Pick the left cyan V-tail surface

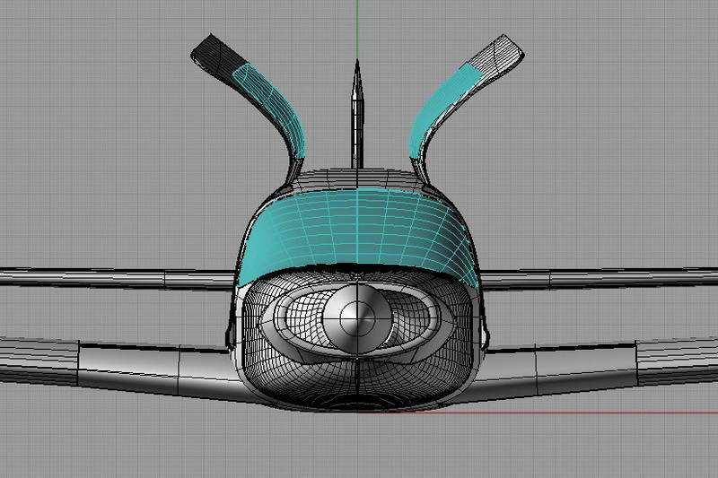[x=275, y=107]
